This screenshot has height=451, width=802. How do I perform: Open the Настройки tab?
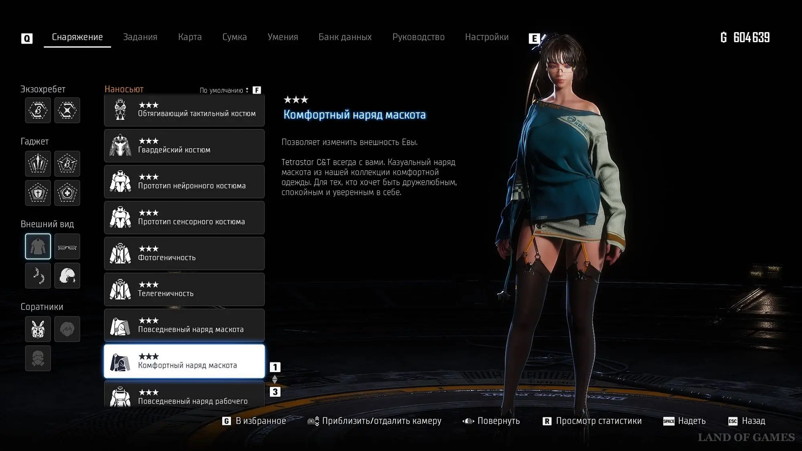pos(487,37)
